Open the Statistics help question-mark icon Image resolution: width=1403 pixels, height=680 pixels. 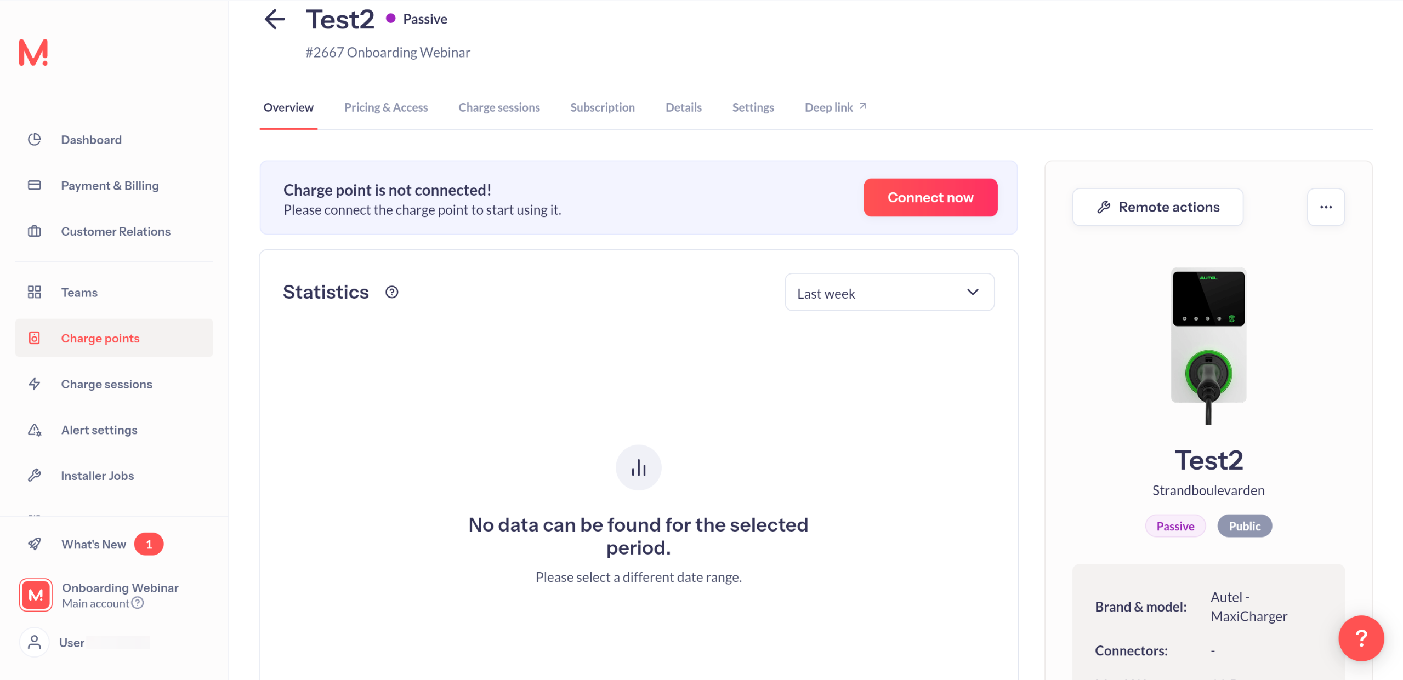(391, 292)
